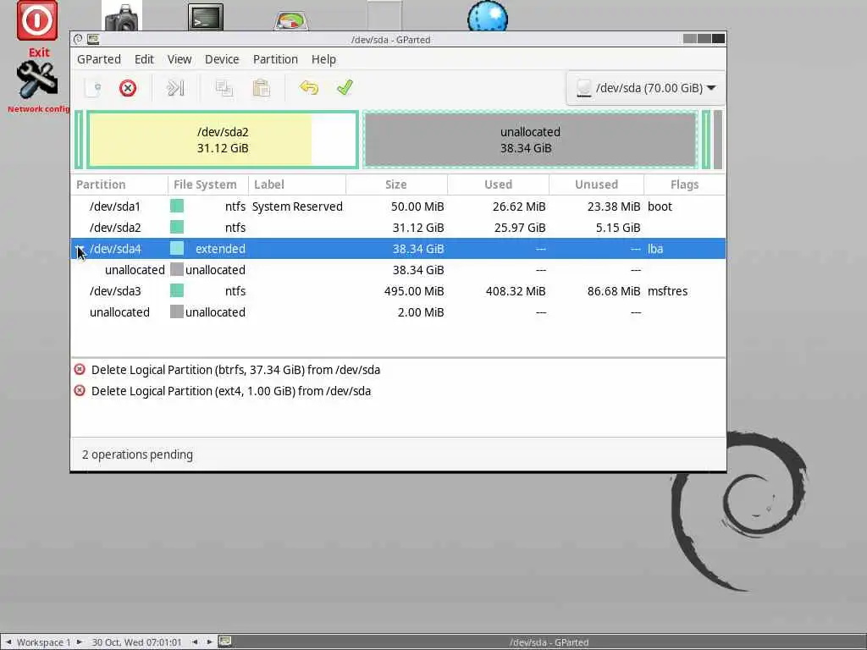867x650 pixels.
Task: Click the boot flag of /dev/sda1
Action: tap(660, 207)
